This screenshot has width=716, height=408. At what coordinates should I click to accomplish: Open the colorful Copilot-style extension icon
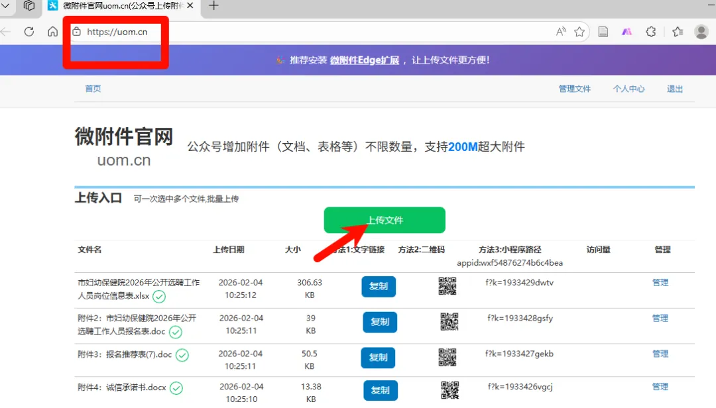click(x=627, y=32)
